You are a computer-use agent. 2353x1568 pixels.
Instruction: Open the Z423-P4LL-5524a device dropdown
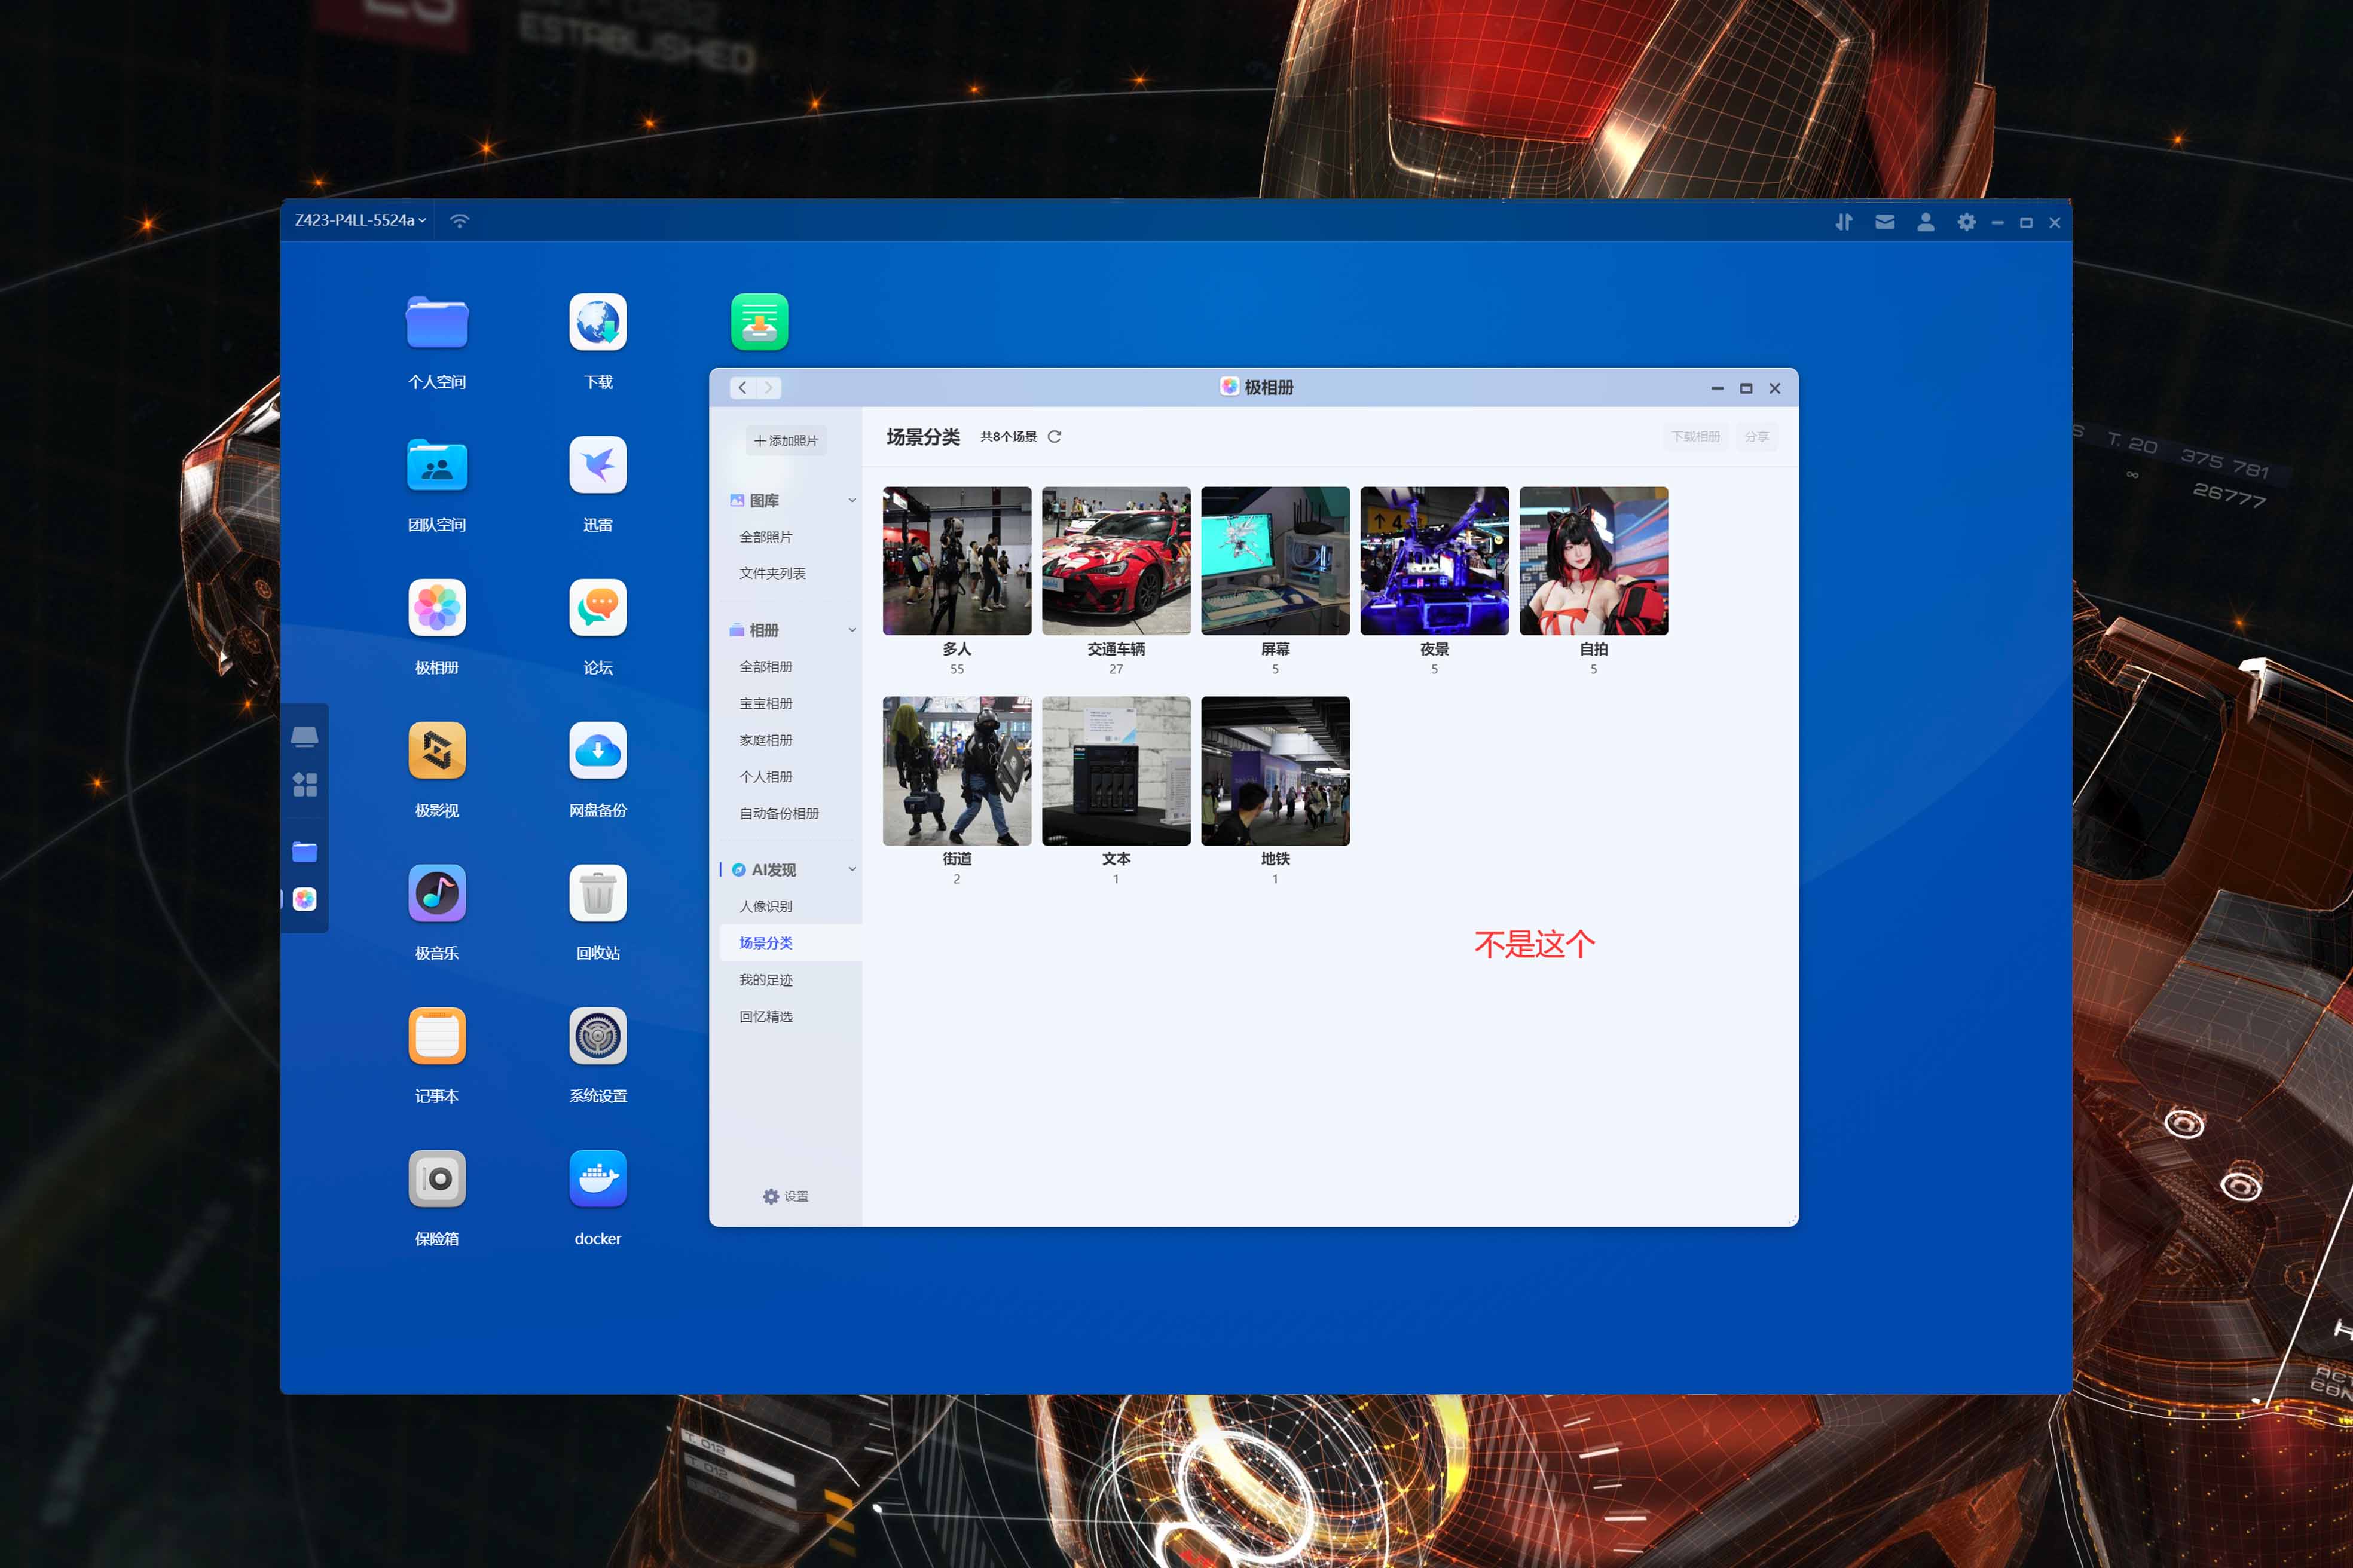360,220
